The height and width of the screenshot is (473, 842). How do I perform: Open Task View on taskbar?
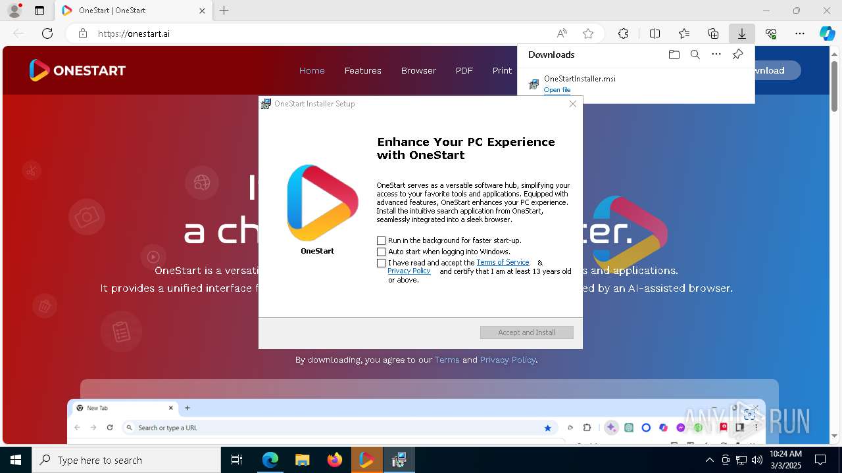(237, 460)
